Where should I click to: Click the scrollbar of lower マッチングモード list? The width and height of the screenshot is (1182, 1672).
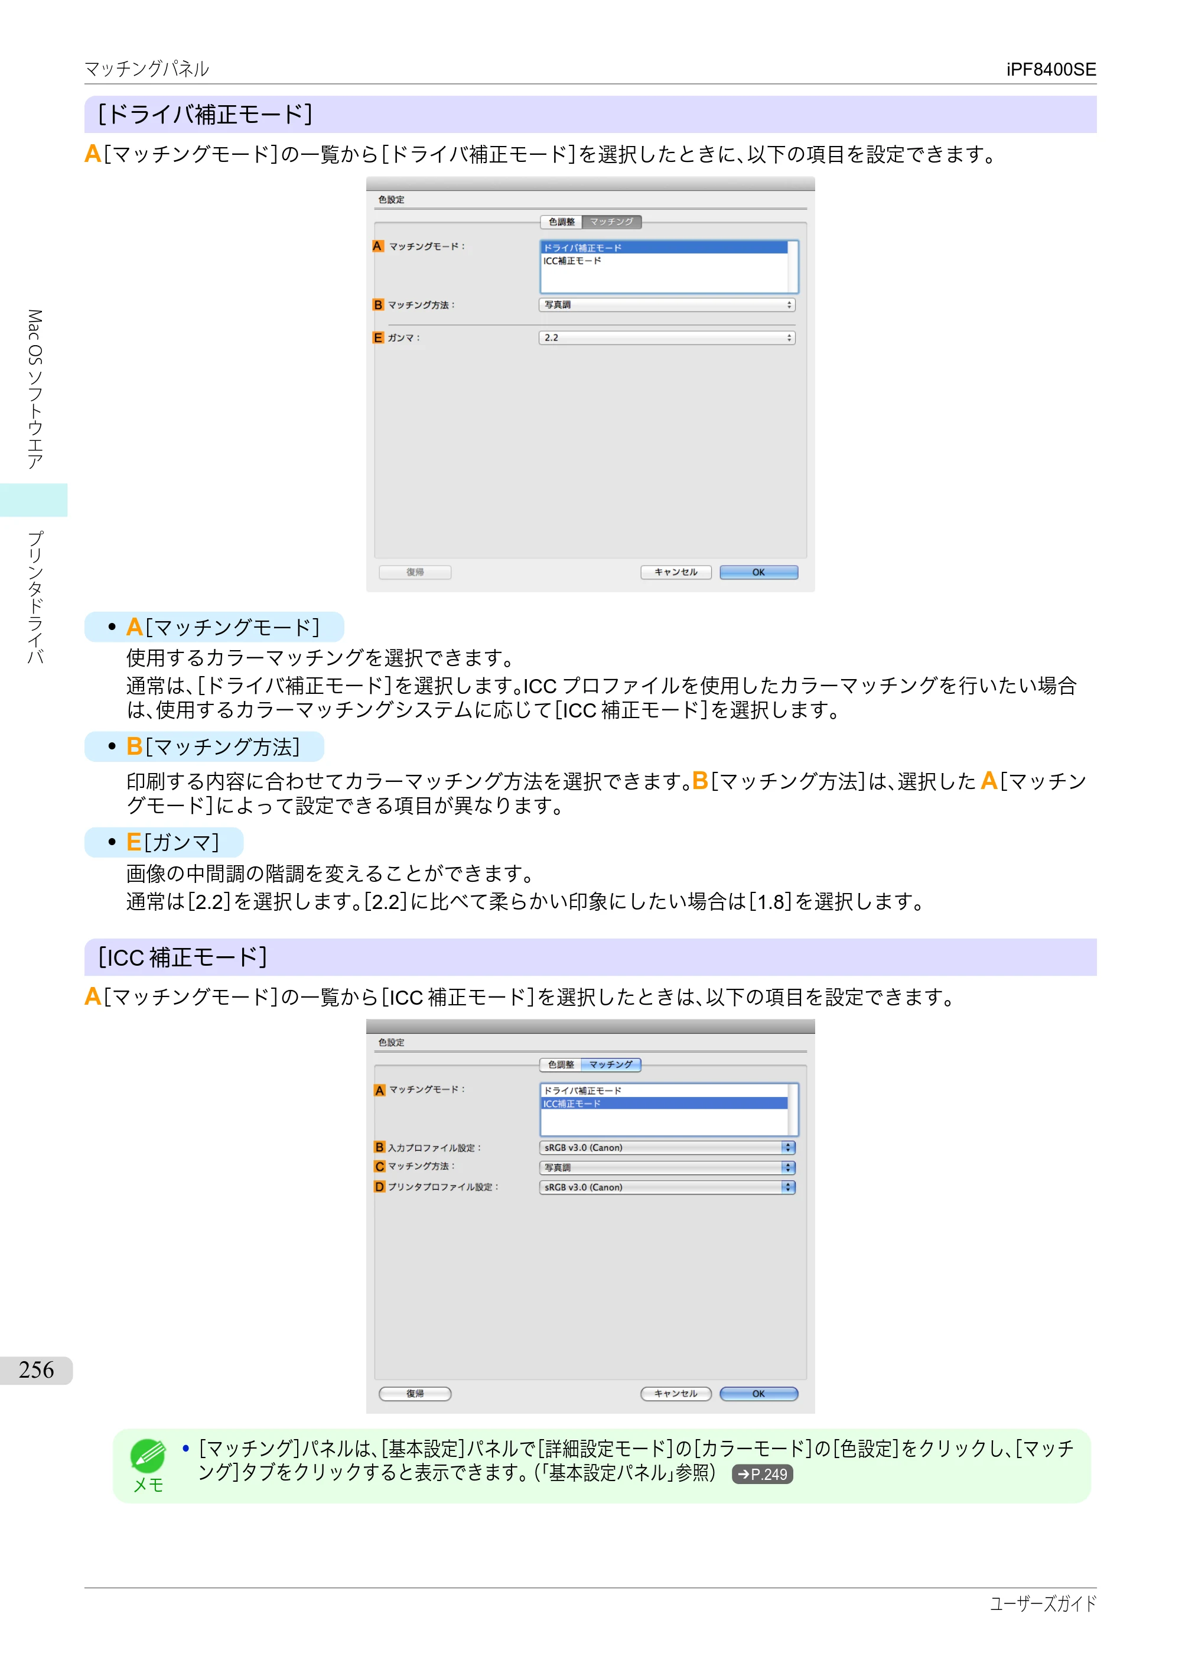click(x=793, y=1109)
